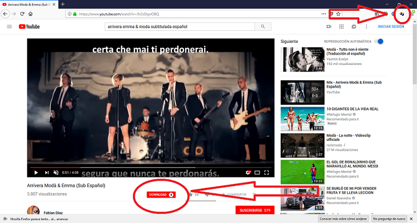Image resolution: width=417 pixels, height=223 pixels.
Task: Click the rockmoda channel name
Action: click(334, 145)
